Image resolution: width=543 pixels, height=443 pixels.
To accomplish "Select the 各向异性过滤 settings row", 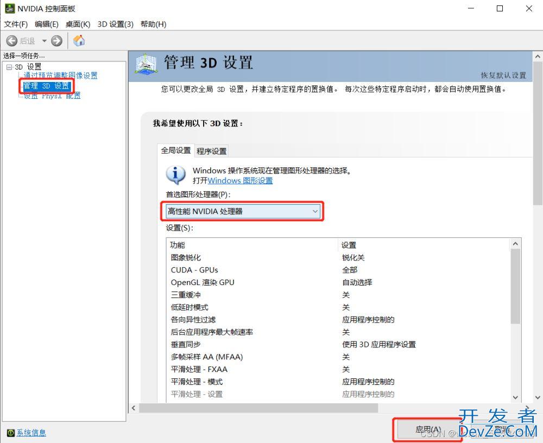I will click(x=338, y=320).
